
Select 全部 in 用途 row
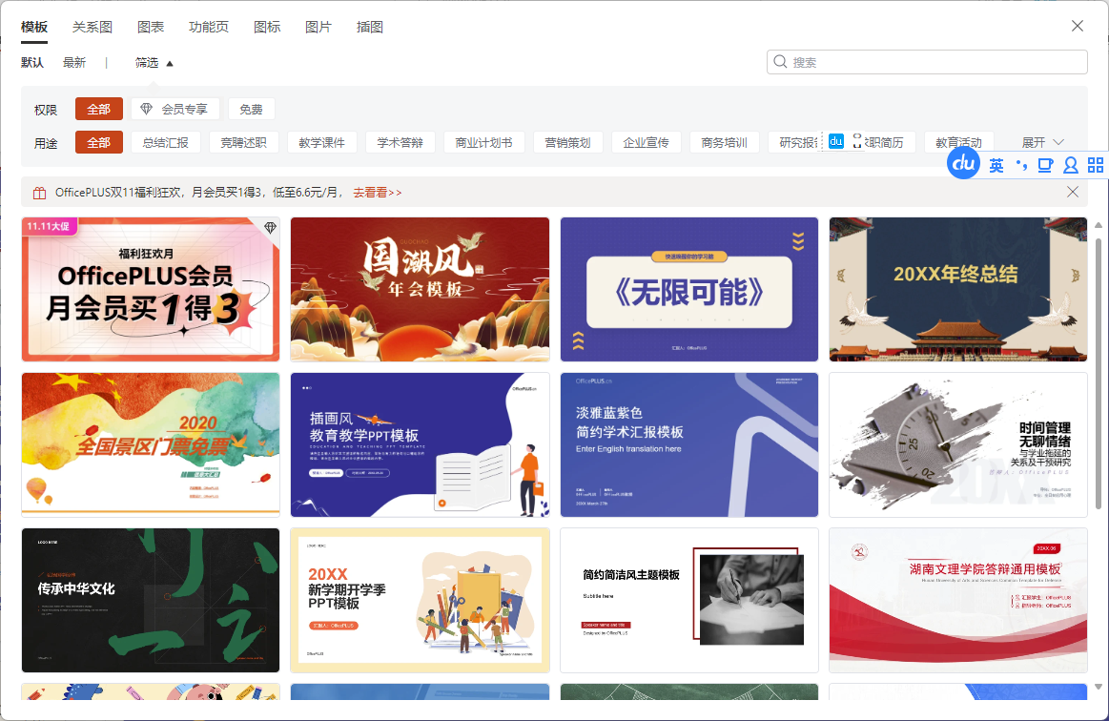pyautogui.click(x=99, y=142)
